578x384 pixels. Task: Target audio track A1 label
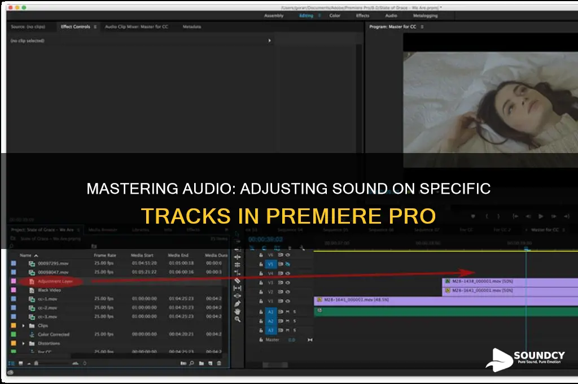click(x=270, y=312)
